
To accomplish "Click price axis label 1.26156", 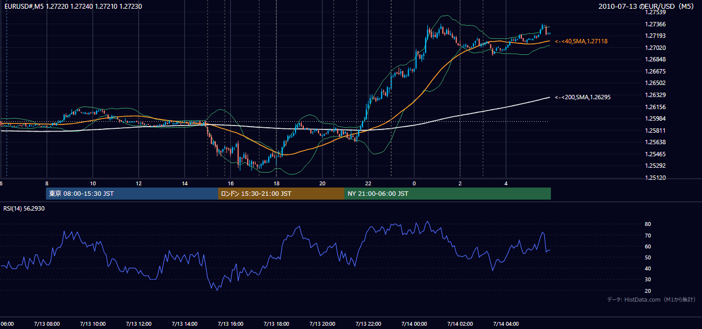I will click(655, 107).
